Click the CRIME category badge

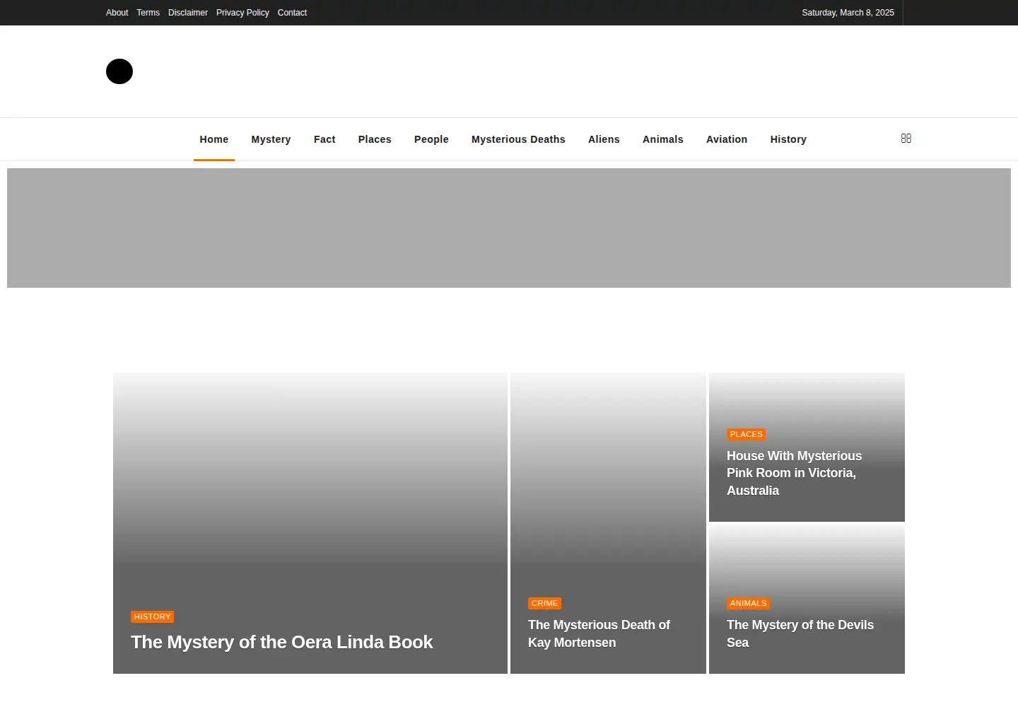[x=544, y=603]
